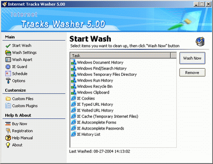
Task: Click the Last Washed timestamp text
Action: 100,151
